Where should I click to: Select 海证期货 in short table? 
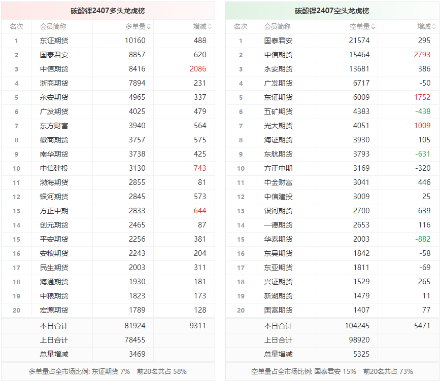[x=278, y=140]
